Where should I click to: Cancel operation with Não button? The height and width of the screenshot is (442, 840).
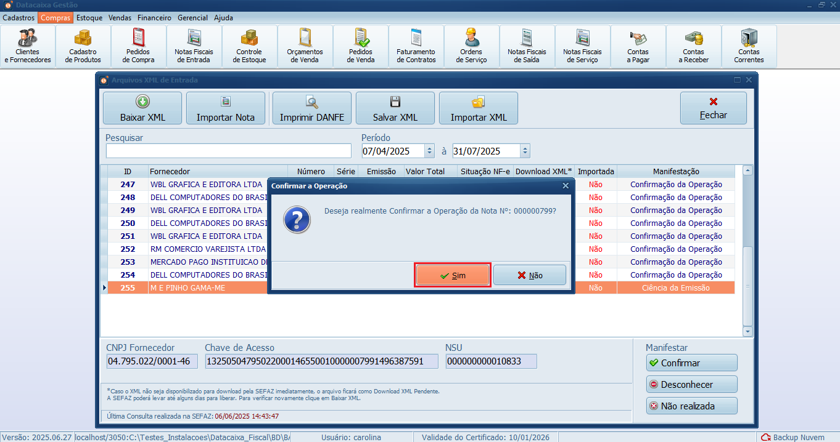(530, 275)
